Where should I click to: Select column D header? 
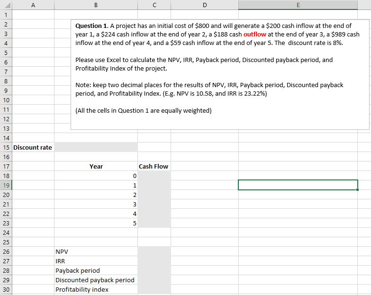coord(205,5)
